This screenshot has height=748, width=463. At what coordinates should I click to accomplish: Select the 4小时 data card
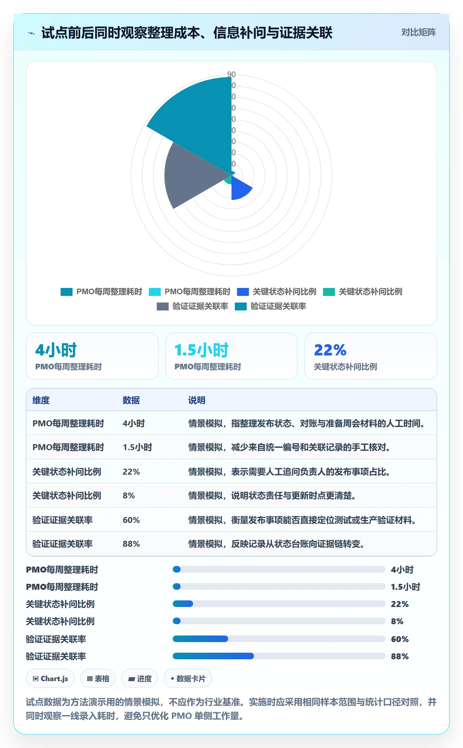pyautogui.click(x=92, y=356)
